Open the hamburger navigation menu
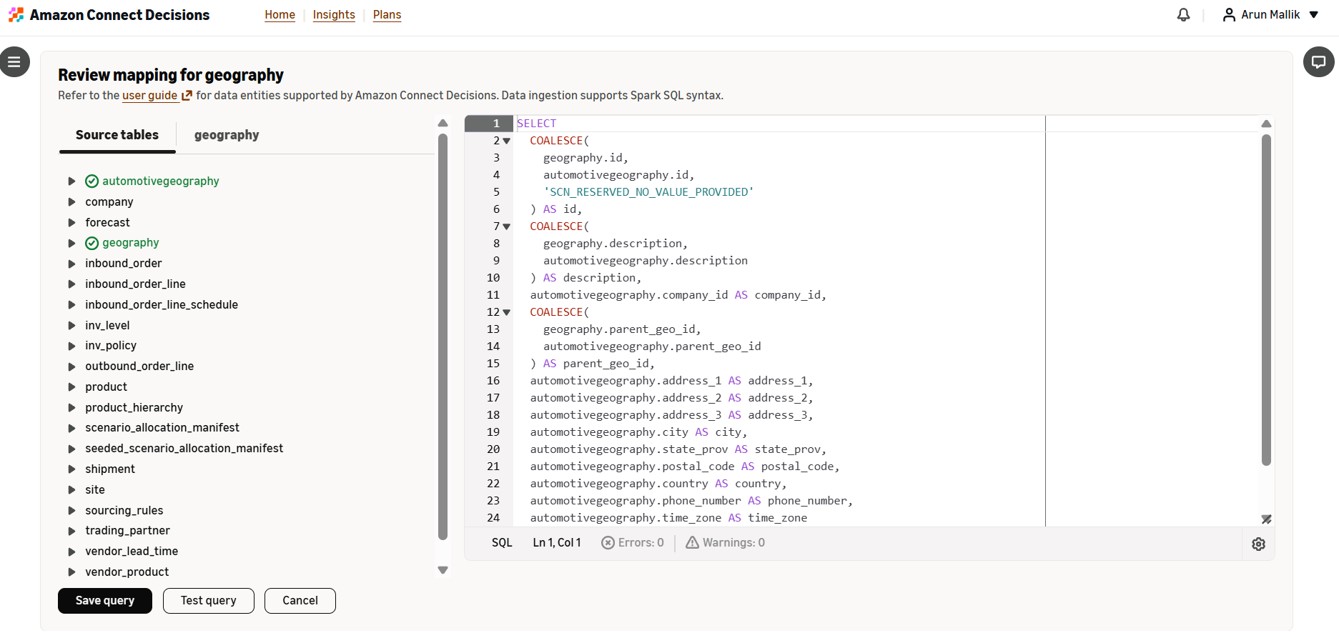Viewport: 1339px width, 633px height. [x=14, y=62]
